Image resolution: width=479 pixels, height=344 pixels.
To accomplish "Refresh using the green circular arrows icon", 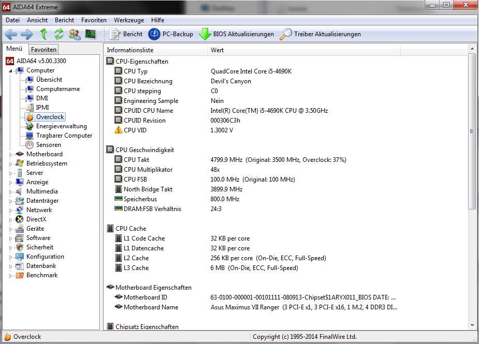I will click(59, 34).
